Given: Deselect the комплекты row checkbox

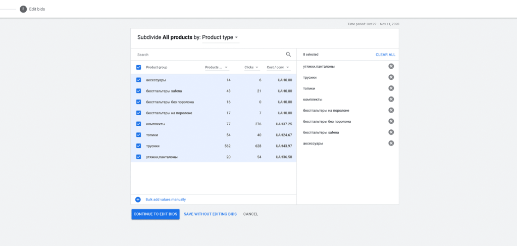Looking at the screenshot, I should click(x=138, y=124).
